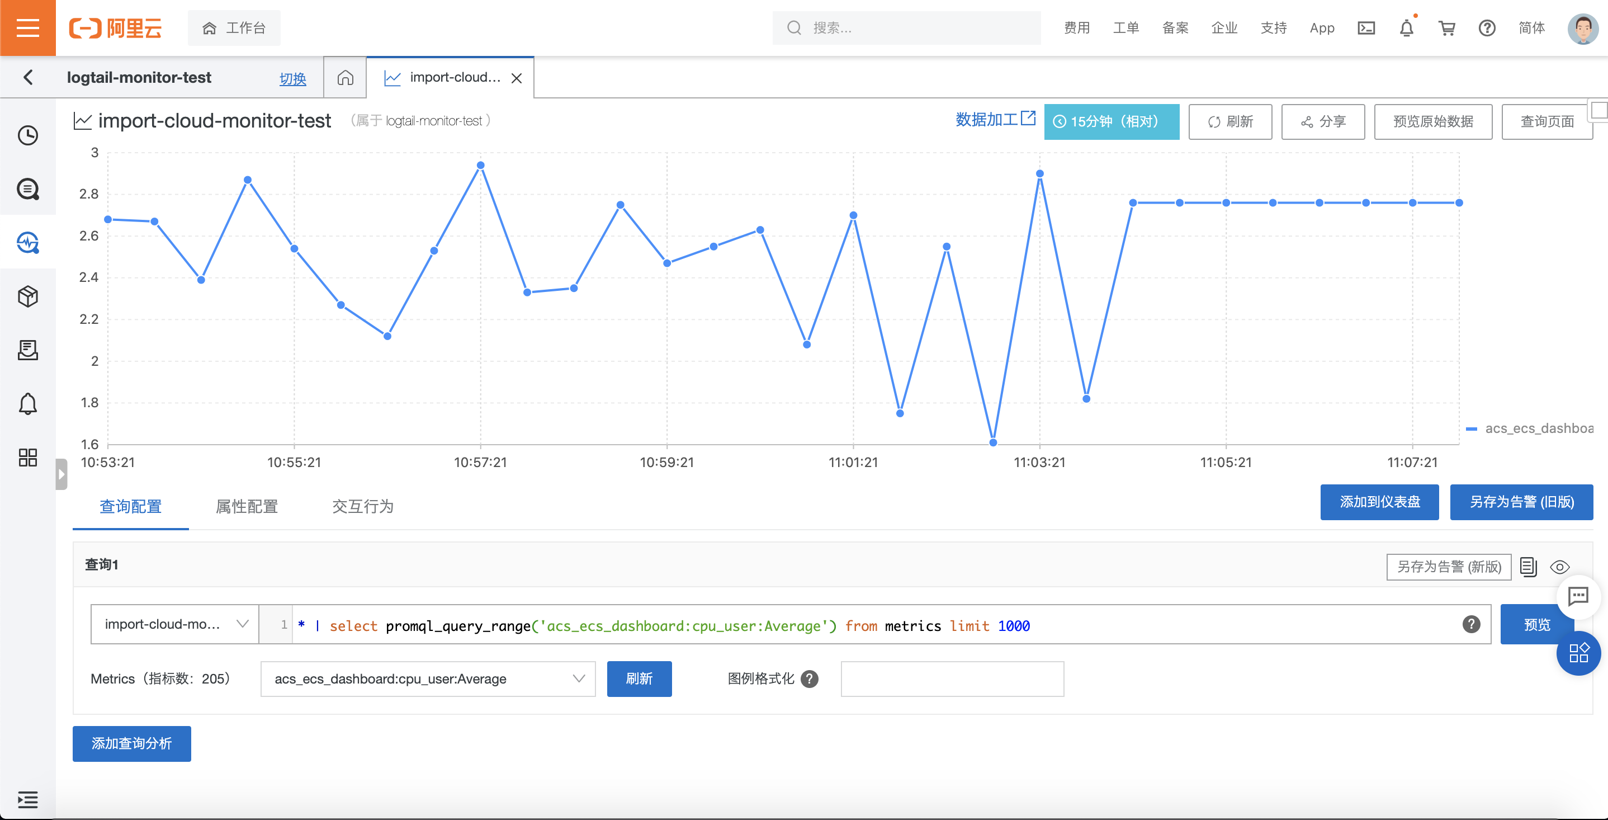This screenshot has width=1608, height=820.
Task: Click the 图例格式化 input field
Action: point(952,679)
